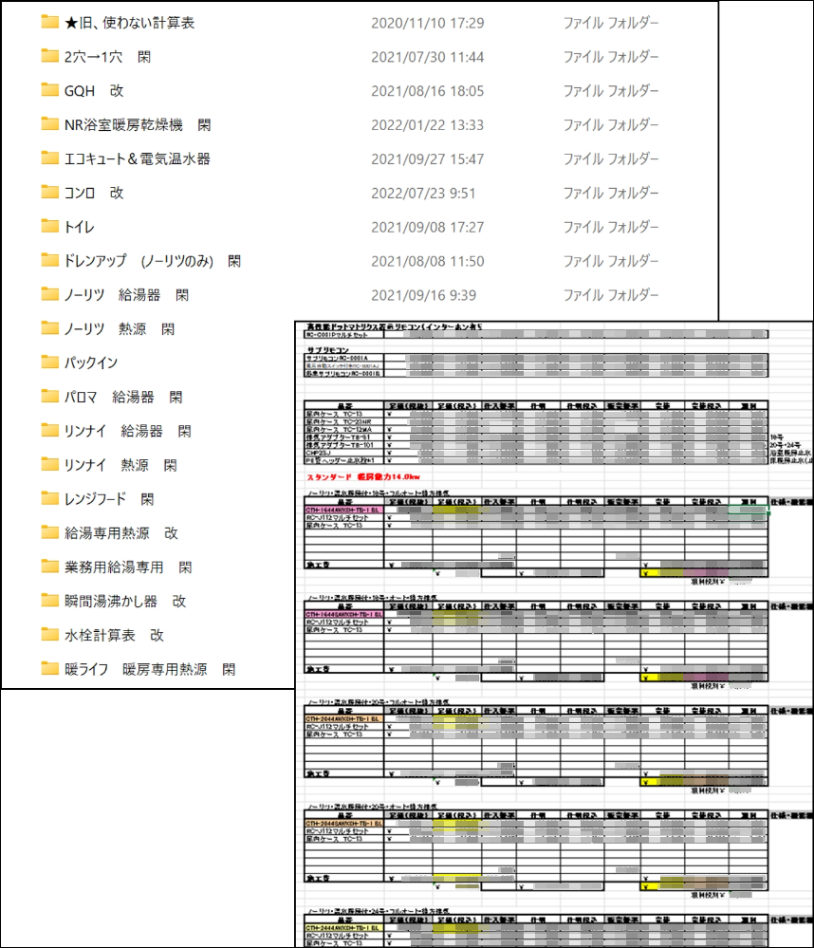
Task: Click サブリモコン heading in spreadsheet
Action: click(x=327, y=350)
